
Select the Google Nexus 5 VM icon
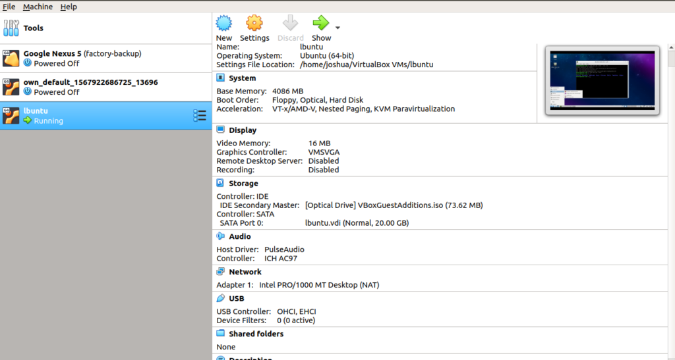pyautogui.click(x=11, y=58)
